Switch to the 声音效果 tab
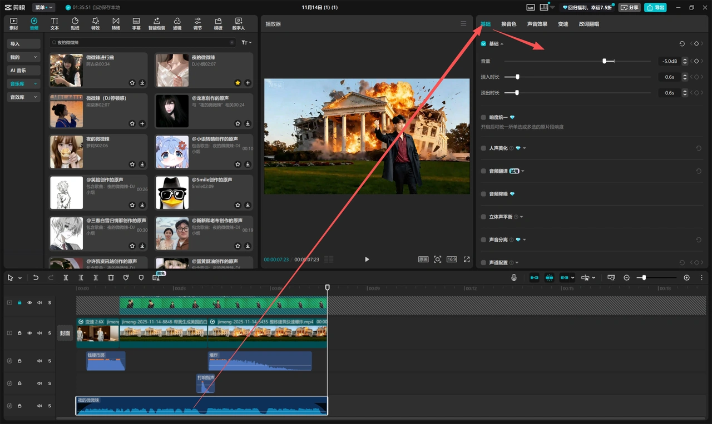712x424 pixels. click(x=537, y=24)
